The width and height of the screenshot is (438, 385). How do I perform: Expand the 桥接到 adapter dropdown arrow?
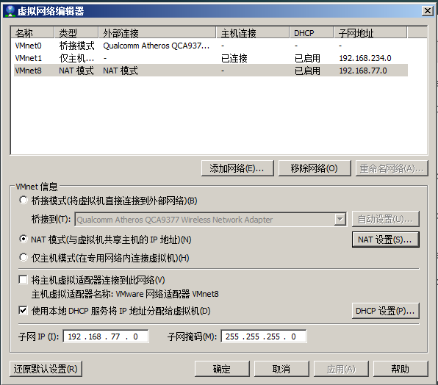(x=340, y=220)
